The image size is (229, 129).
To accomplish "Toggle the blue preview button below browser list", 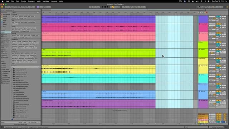I will (12, 119).
